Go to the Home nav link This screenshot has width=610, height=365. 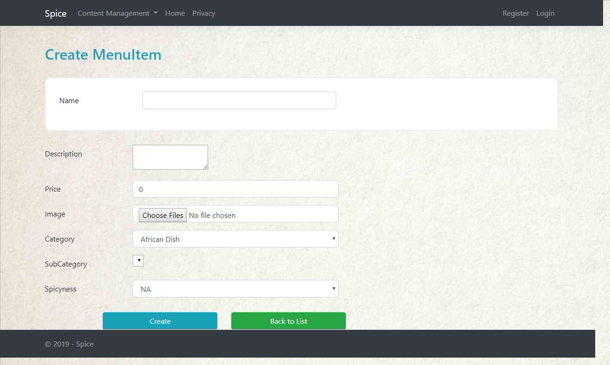(175, 13)
